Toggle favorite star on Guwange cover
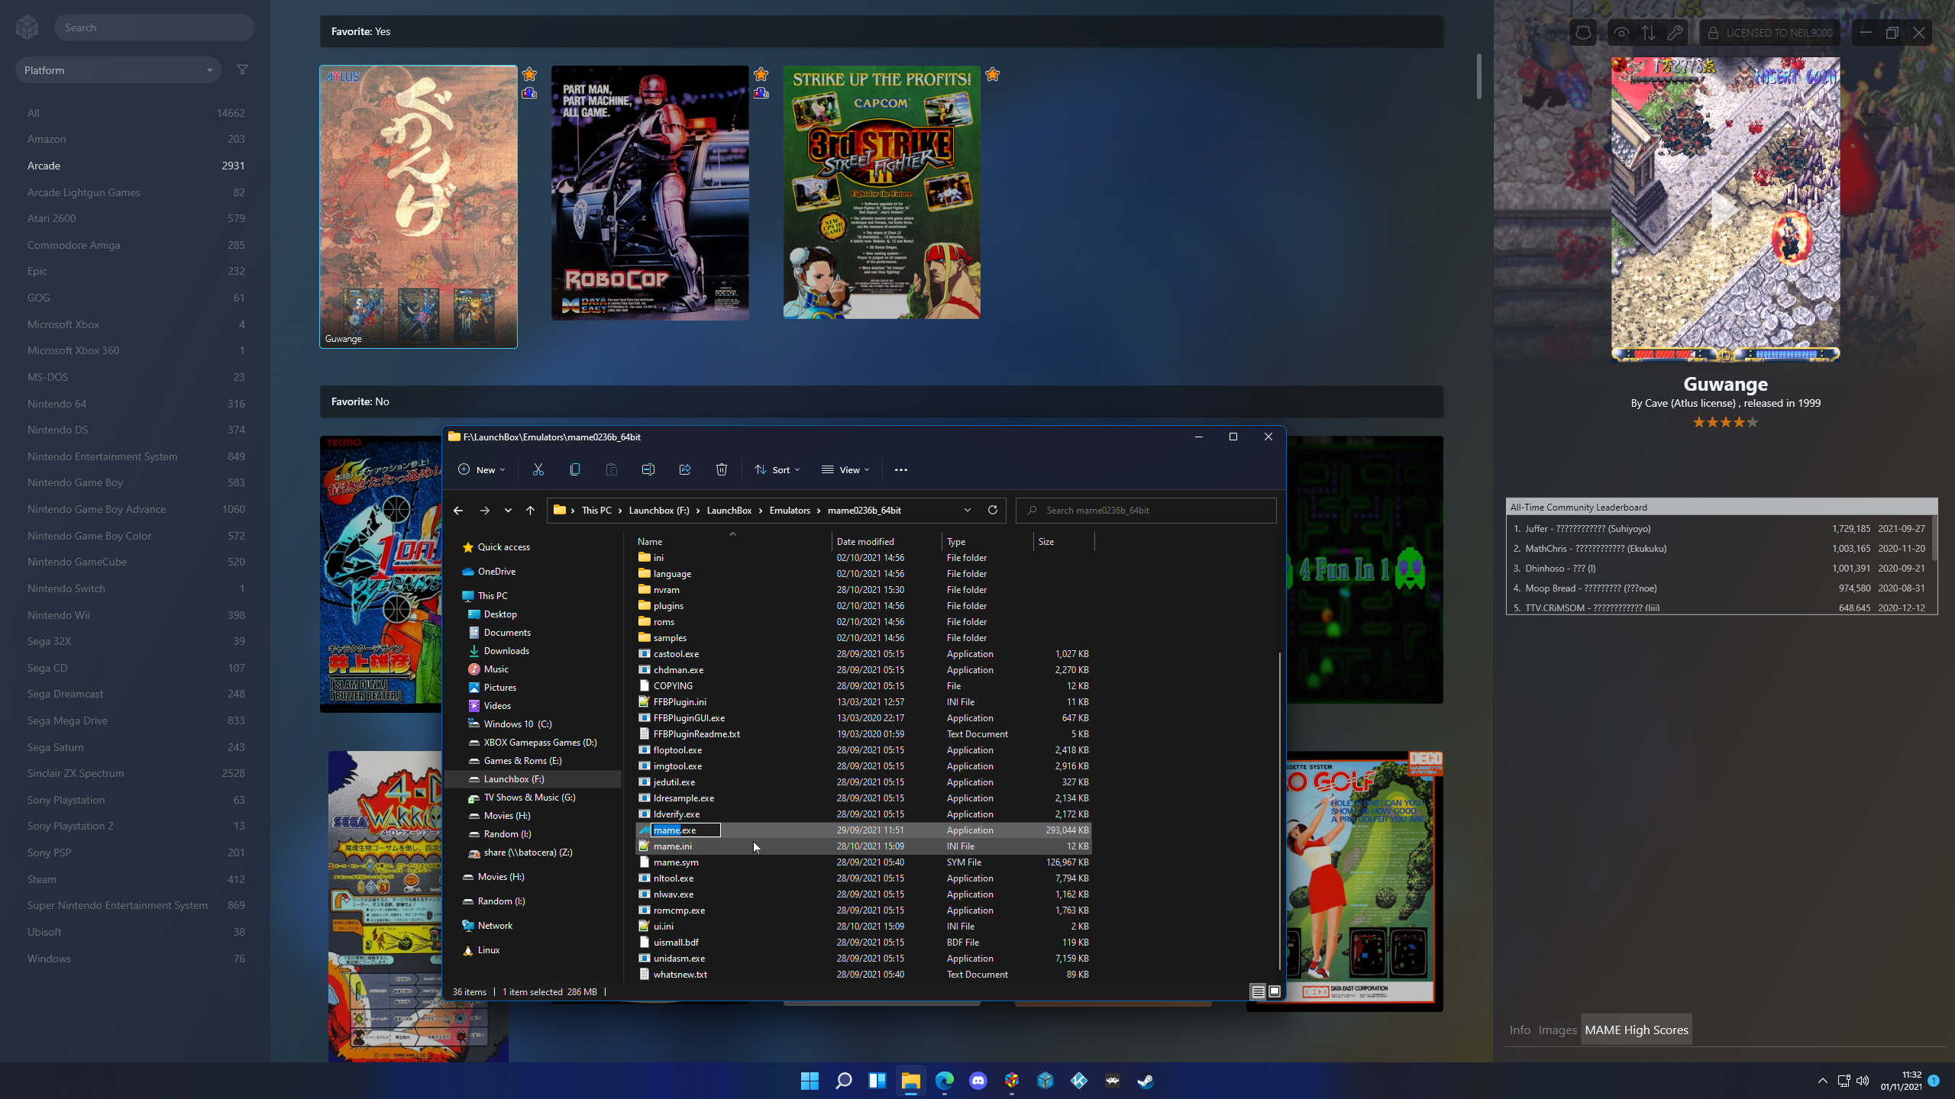This screenshot has height=1099, width=1955. [529, 74]
